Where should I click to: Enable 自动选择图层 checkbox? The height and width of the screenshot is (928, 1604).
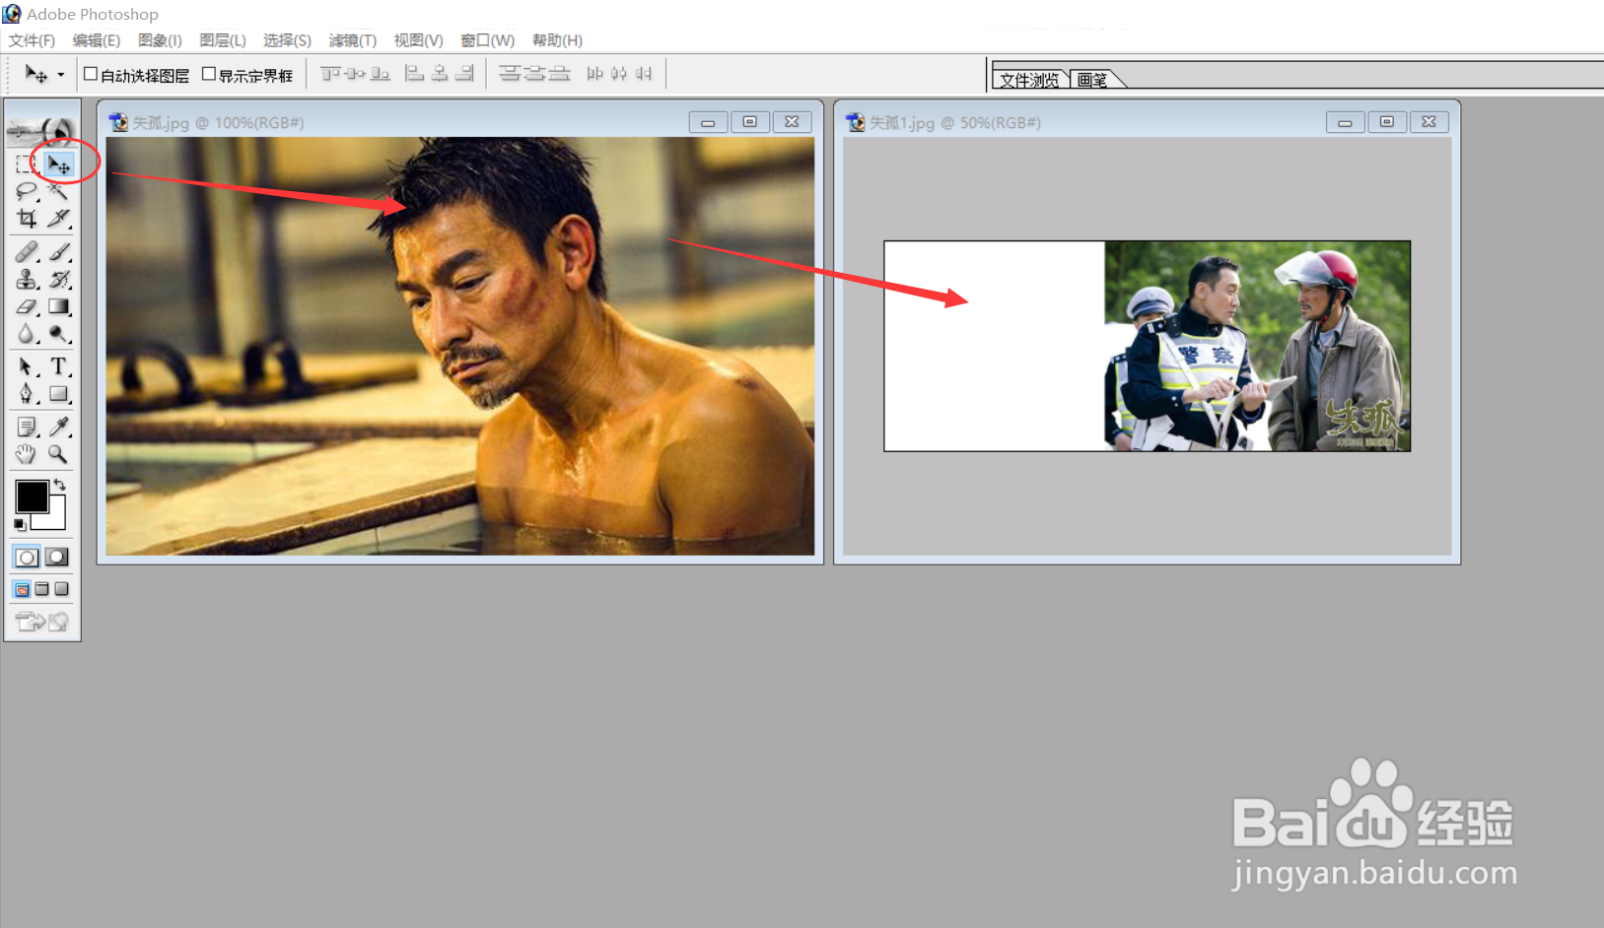point(91,74)
